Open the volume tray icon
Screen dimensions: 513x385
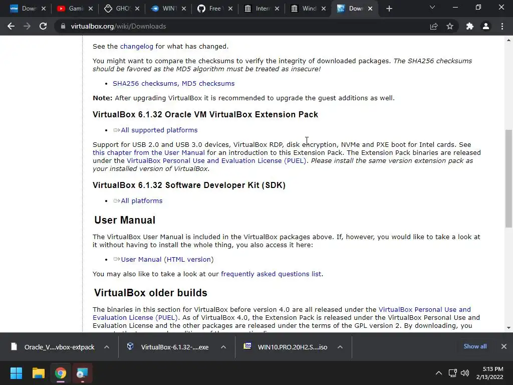point(464,373)
